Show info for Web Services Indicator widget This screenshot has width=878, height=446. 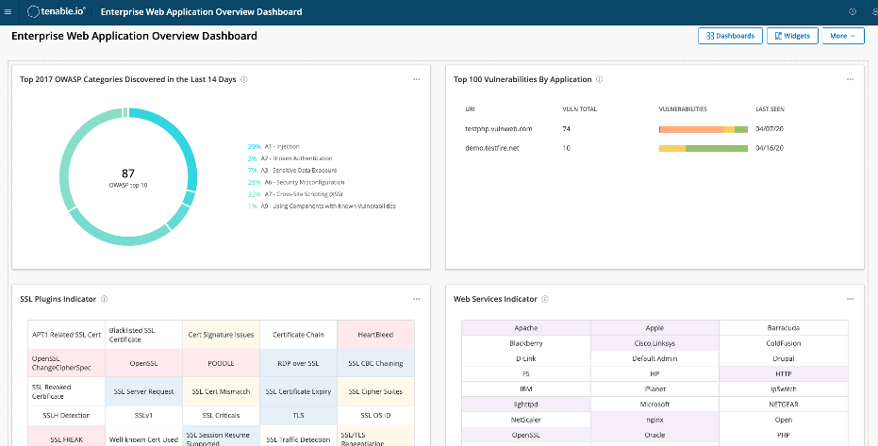pos(545,299)
